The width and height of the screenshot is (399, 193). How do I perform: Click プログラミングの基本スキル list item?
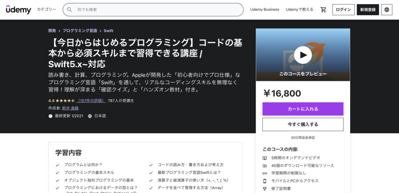[89, 173]
